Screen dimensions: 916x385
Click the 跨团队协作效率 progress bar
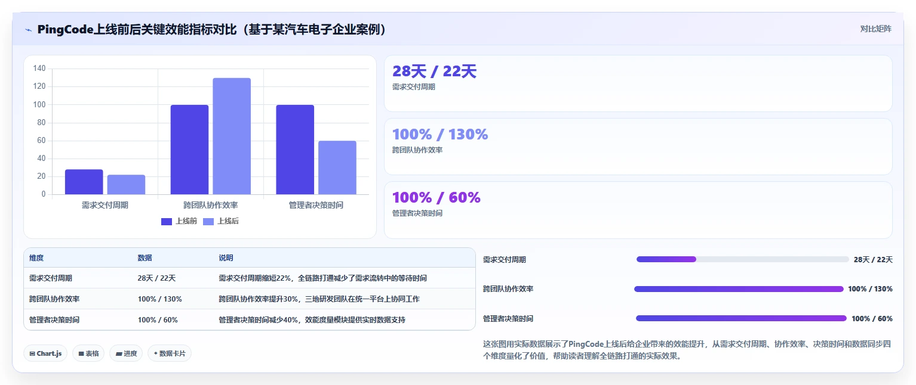coord(739,289)
